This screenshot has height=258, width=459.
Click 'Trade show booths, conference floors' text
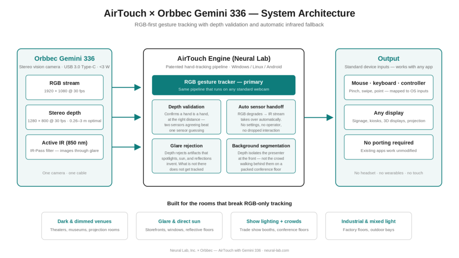[274, 230]
